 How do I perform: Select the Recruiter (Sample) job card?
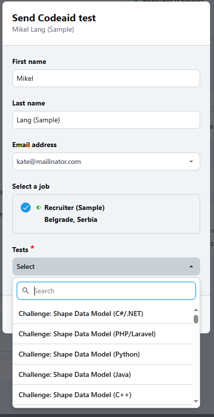pos(106,214)
